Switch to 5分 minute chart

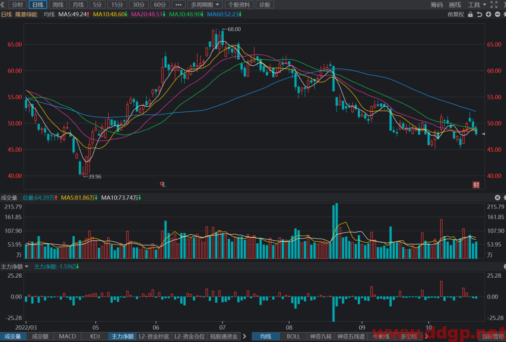tap(97, 4)
